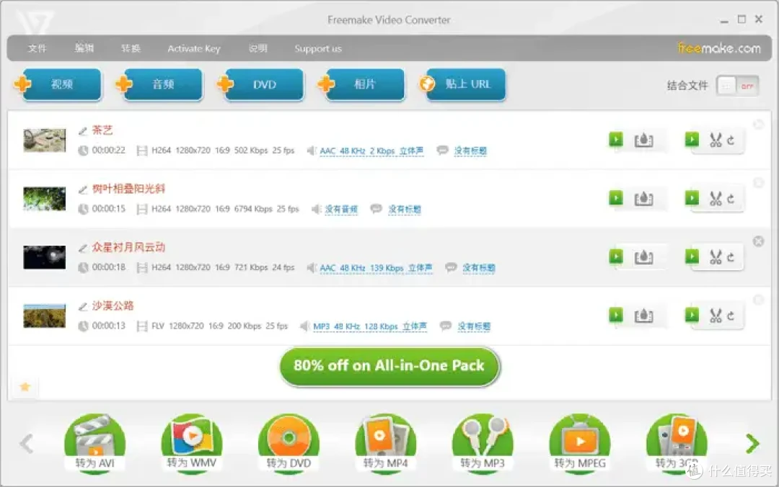Choose the 转为 AVI output format
The height and width of the screenshot is (487, 779).
click(94, 443)
